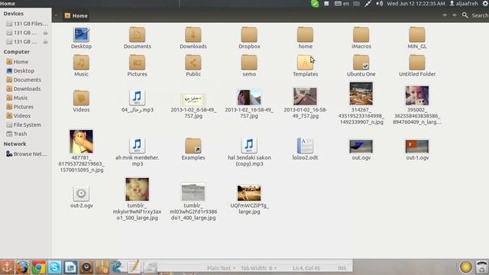Open the Music folder in the file grid
Image resolution: width=489 pixels, height=275 pixels.
81,63
